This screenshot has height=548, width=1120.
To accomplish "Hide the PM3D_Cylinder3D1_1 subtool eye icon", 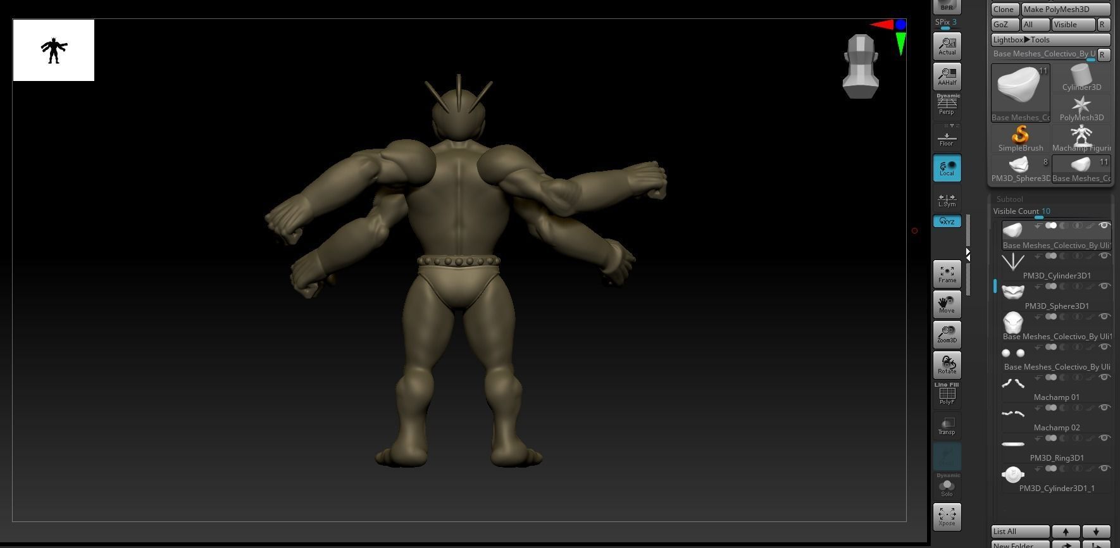I will pos(1105,469).
